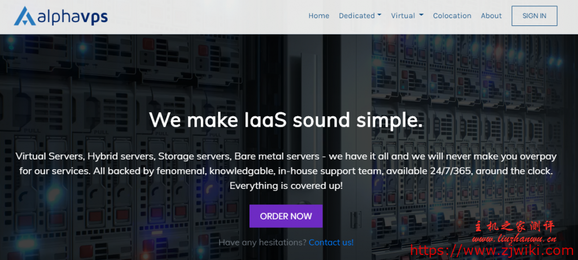Open the Dedicated menu
Viewport: 578px width, 260px height.
click(x=357, y=16)
